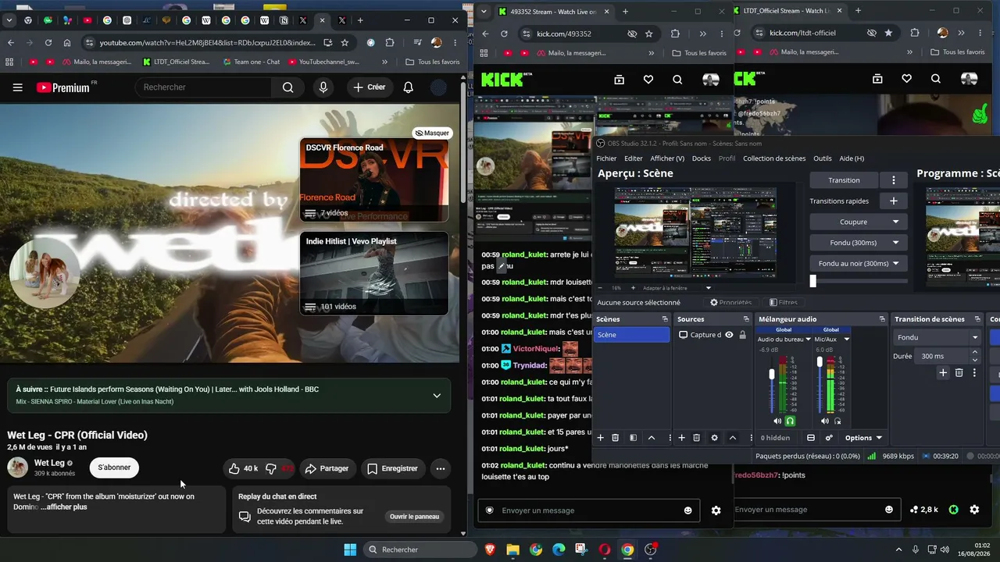Open the Collection de scènes menu

[x=774, y=158]
